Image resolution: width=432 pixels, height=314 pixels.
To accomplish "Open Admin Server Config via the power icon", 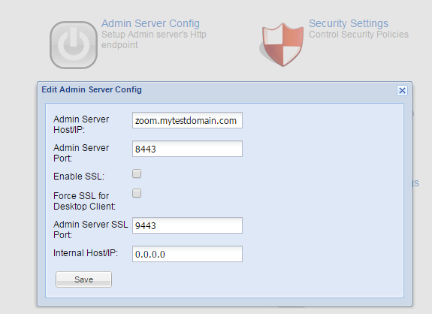I will (74, 45).
